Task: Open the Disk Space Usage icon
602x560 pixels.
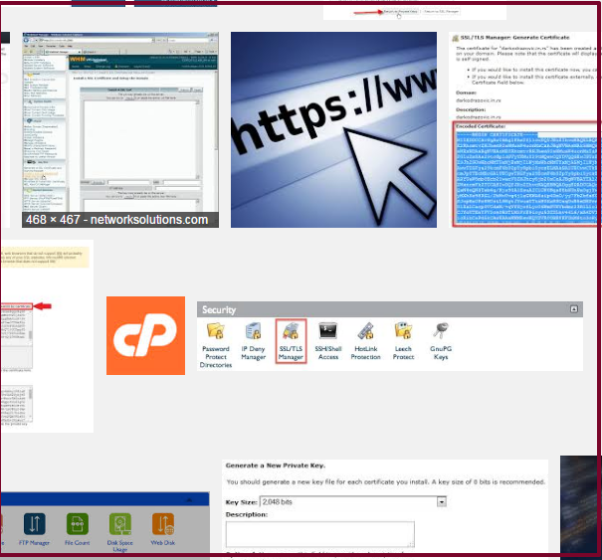Action: point(119,523)
